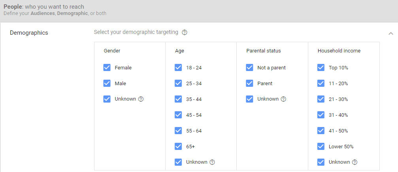
Task: Toggle the 18 - 24 age checkbox
Action: [178, 67]
